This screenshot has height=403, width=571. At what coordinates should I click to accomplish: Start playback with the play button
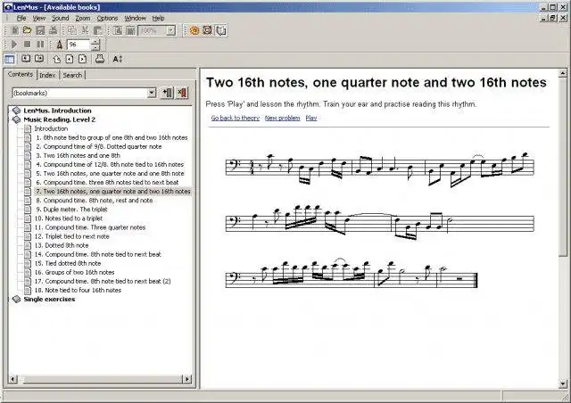click(x=14, y=45)
